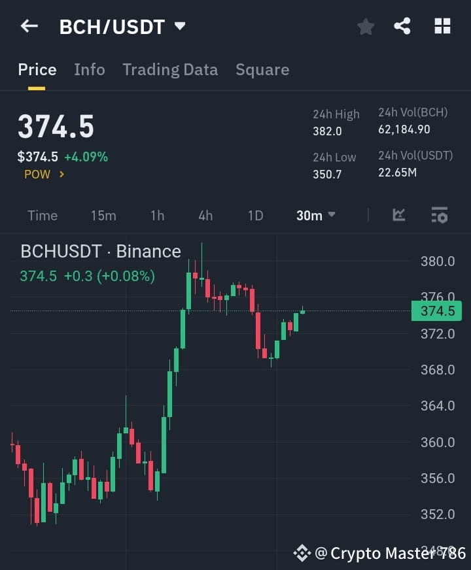Screen dimensions: 471x570
Task: Switch to the Info tab
Action: (x=90, y=69)
